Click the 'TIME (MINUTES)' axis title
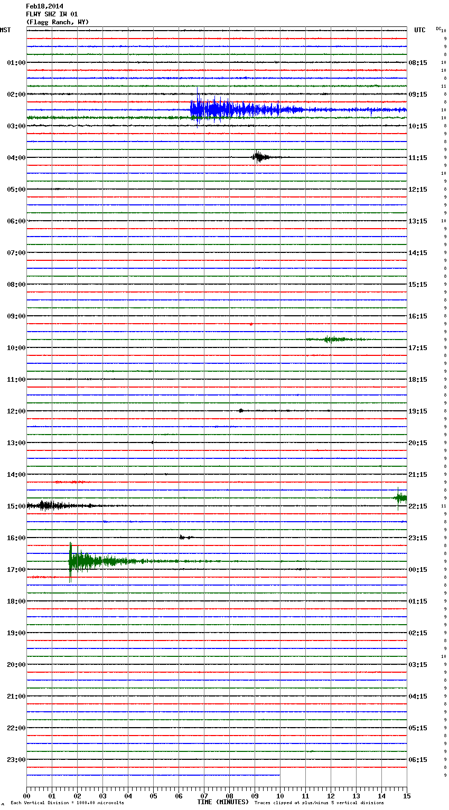 pos(223,802)
